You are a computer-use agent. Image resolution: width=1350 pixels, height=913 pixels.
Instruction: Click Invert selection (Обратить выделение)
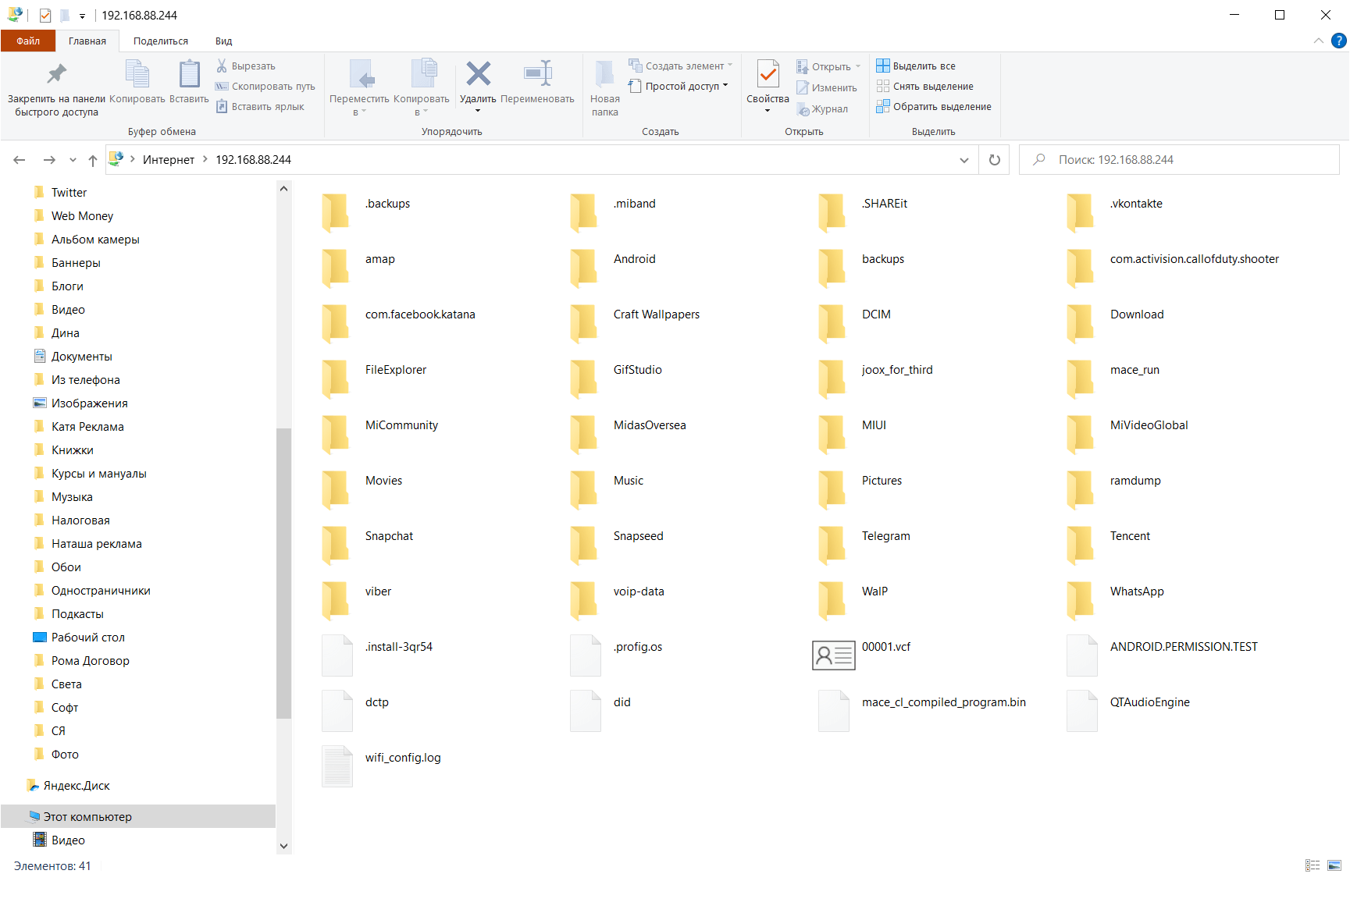point(941,107)
